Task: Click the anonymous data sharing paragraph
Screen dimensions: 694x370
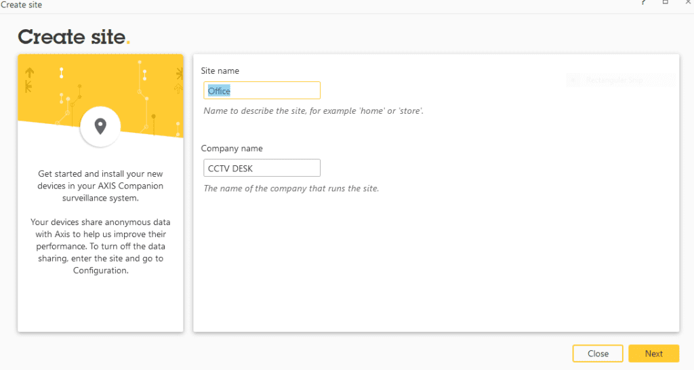Action: tap(100, 246)
